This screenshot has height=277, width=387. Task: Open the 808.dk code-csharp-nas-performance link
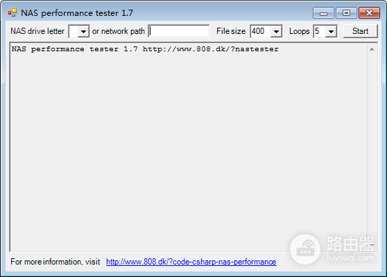(x=191, y=262)
